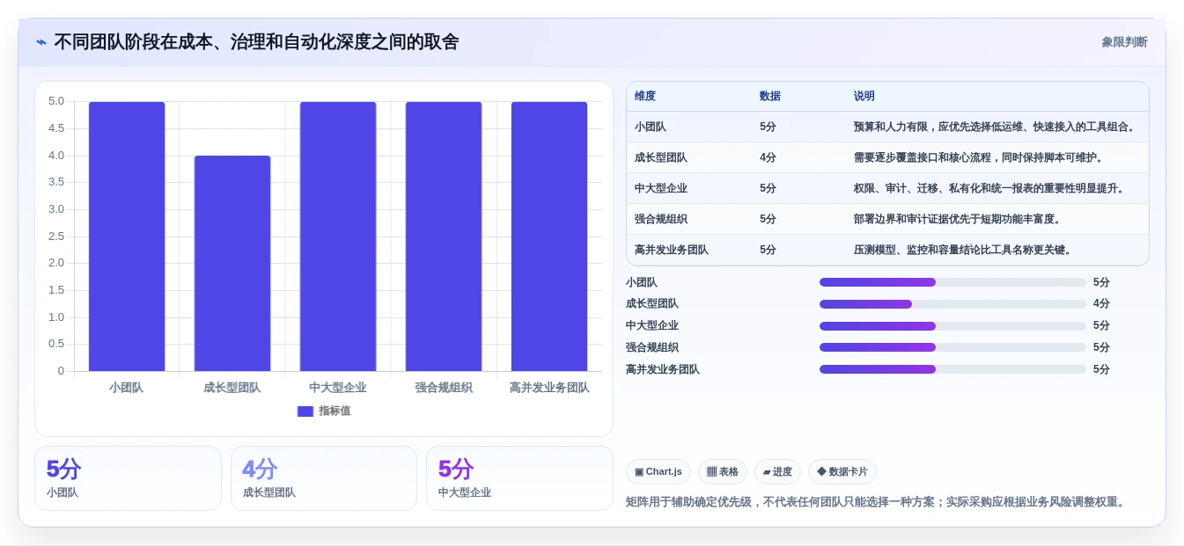Click the 高并发业务团队 cell in the table

point(672,250)
